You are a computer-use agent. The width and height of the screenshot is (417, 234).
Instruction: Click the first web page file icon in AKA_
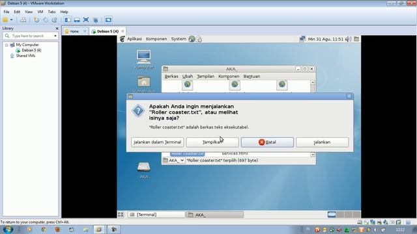(x=187, y=85)
